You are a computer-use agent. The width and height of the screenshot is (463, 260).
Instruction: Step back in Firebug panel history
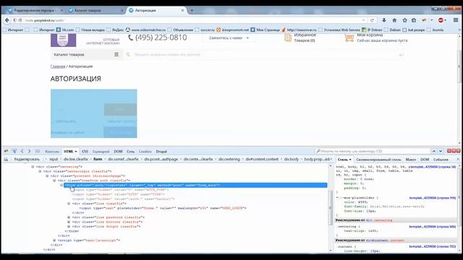22,151
